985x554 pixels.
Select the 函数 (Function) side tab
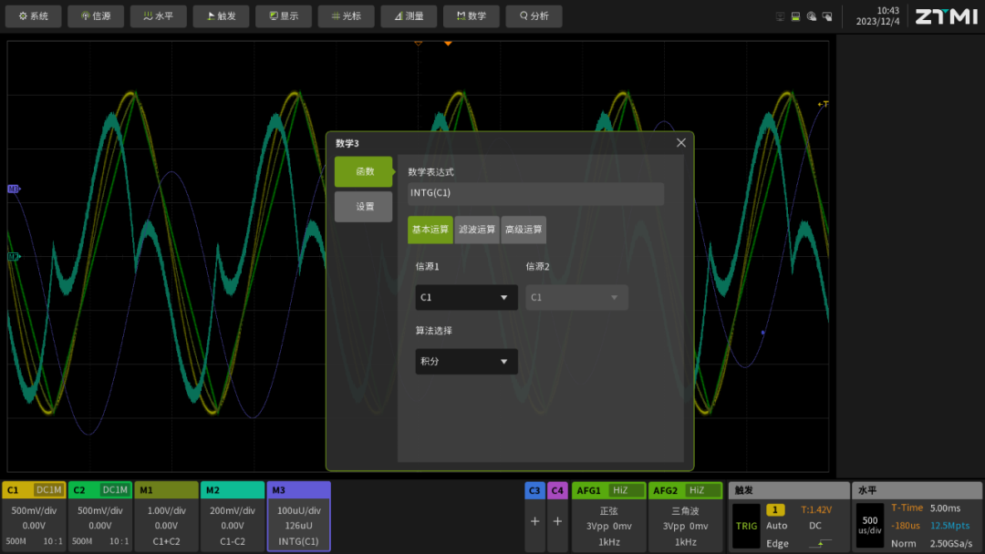point(364,171)
